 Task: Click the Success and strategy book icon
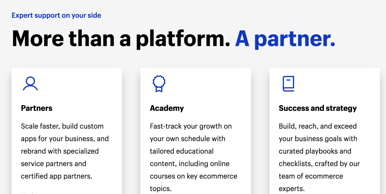point(288,84)
